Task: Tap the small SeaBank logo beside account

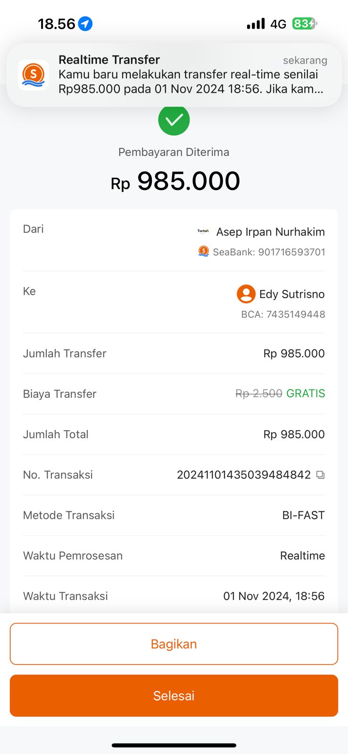Action: click(x=204, y=252)
